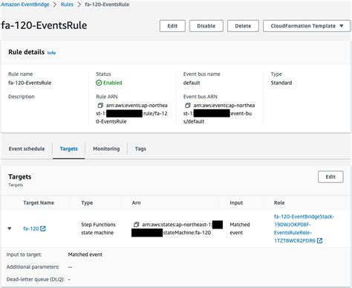
Task: Click the Edit button for the rule
Action: [x=172, y=26]
